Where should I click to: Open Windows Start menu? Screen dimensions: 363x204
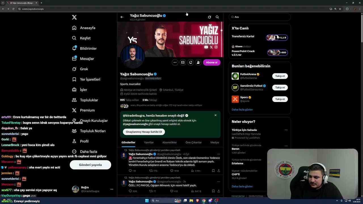(x=147, y=201)
